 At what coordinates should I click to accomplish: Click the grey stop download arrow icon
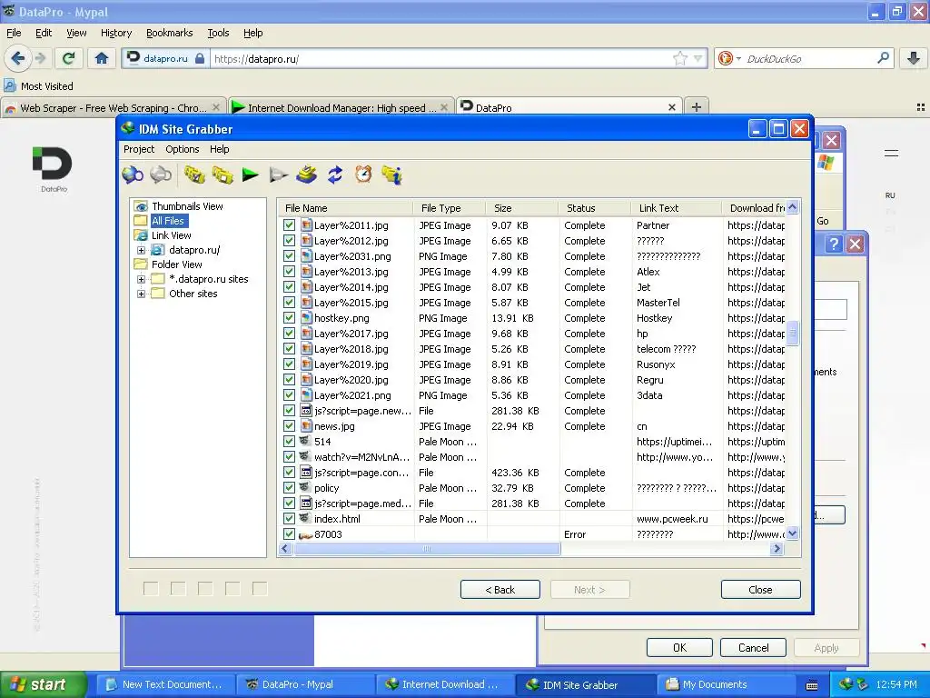(x=278, y=175)
